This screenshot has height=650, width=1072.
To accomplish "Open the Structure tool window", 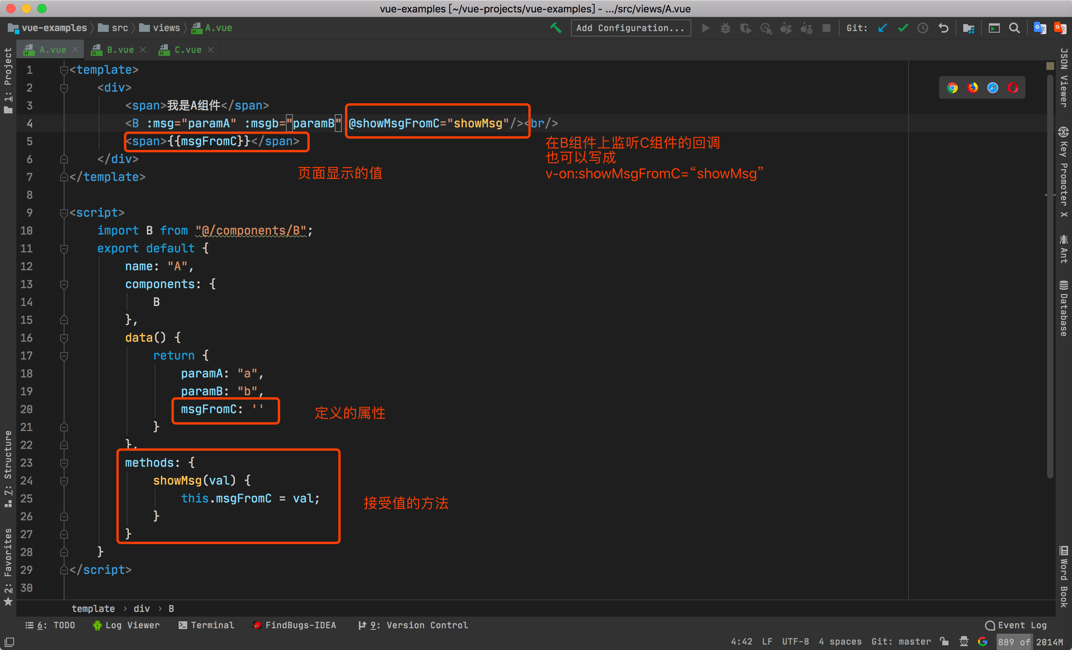I will (8, 469).
